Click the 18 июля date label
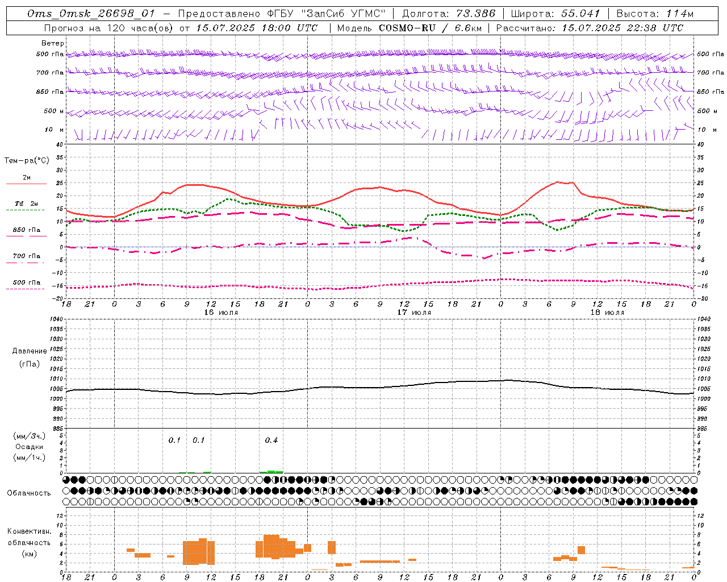The height and width of the screenshot is (582, 727). 607,313
